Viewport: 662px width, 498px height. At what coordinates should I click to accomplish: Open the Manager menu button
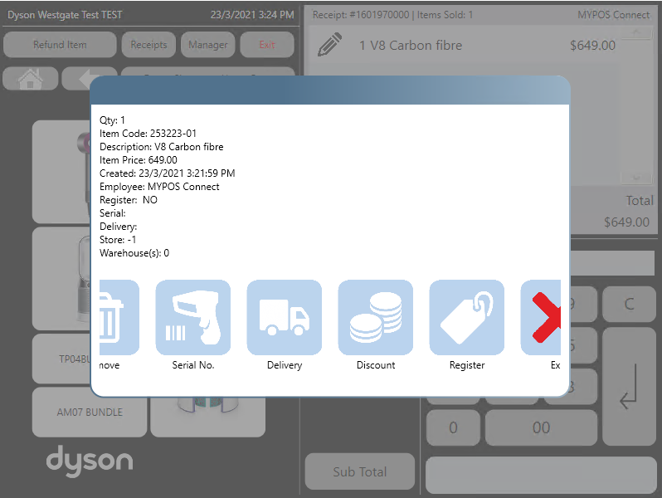[207, 44]
